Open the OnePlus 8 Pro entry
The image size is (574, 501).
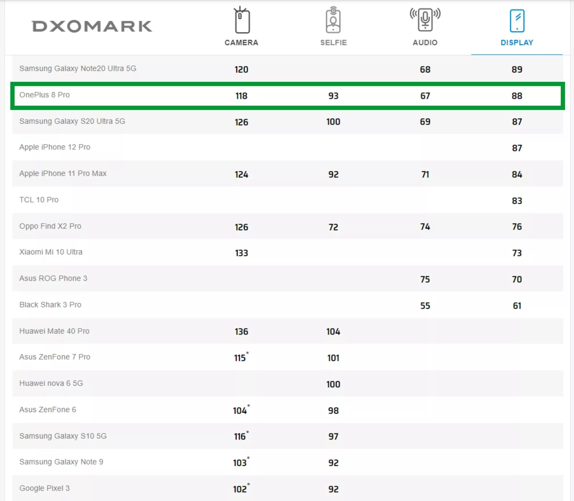(x=44, y=95)
